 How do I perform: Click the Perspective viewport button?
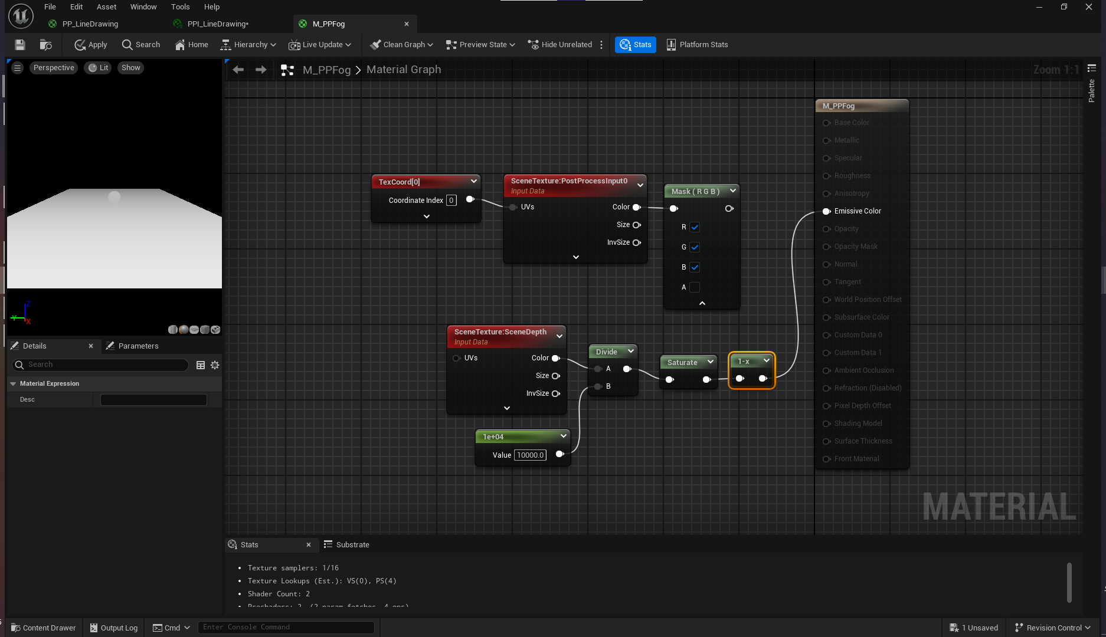point(54,68)
